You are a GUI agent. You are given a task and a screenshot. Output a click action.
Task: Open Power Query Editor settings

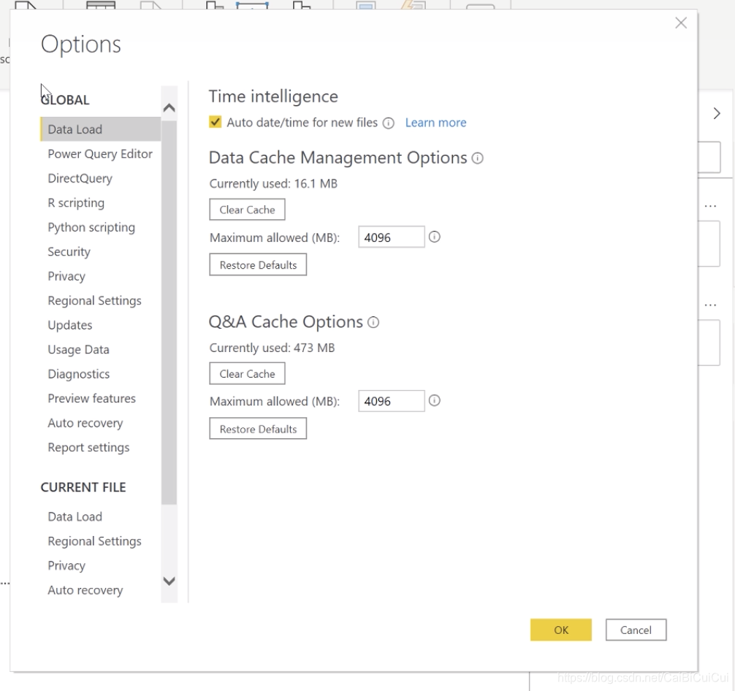tap(100, 154)
